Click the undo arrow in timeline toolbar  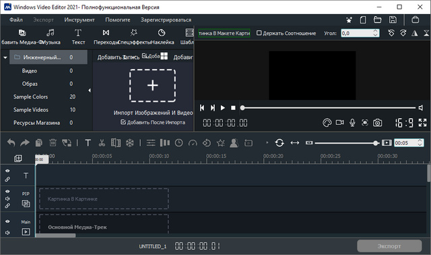click(11, 143)
